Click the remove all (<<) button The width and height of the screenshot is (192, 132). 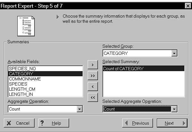[92, 97]
